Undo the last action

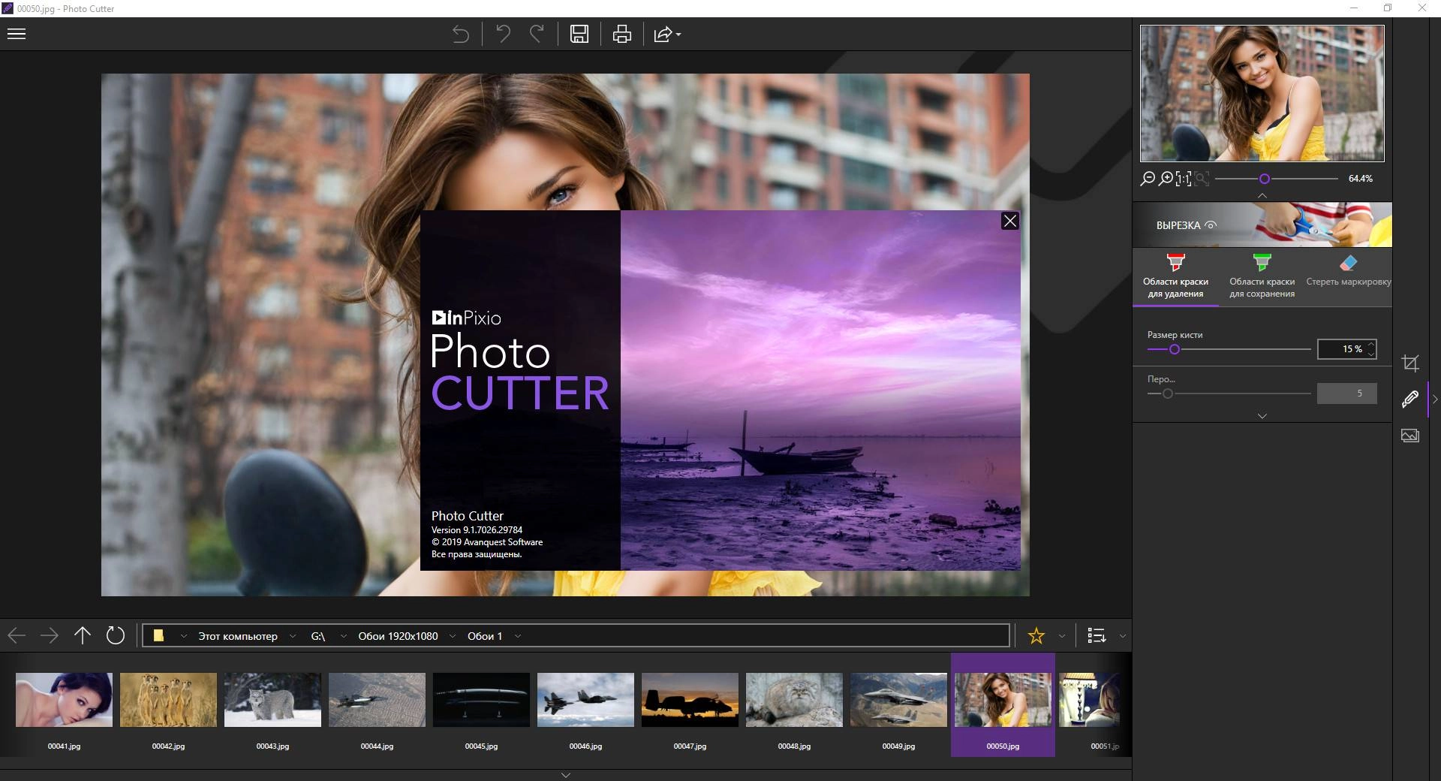tap(503, 34)
